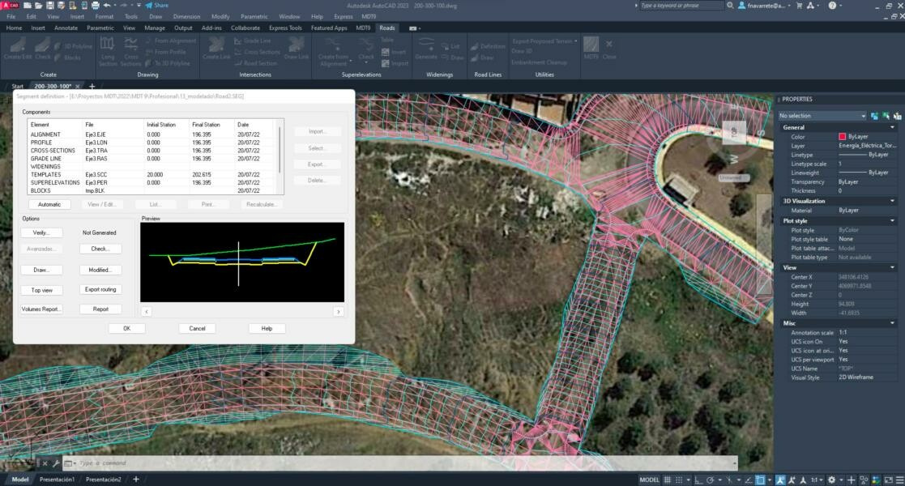Screen dimensions: 905x486
Task: Toggle snap mode in status bar
Action: [679, 480]
